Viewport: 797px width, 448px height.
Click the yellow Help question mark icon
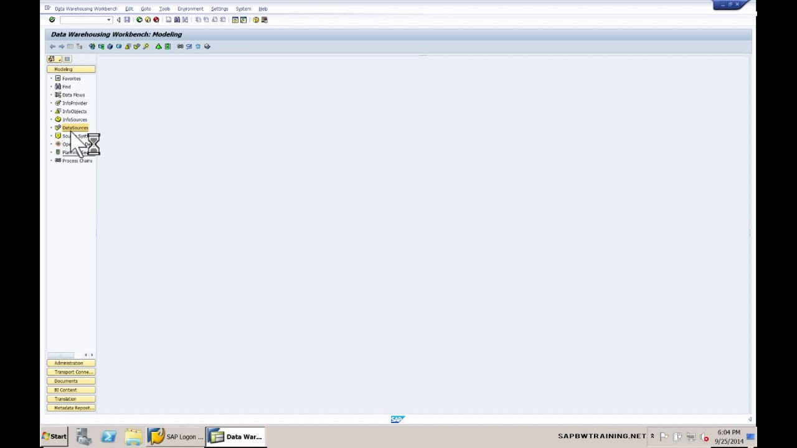tap(256, 20)
